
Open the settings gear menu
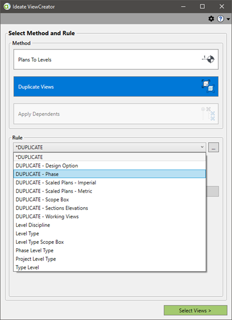click(211, 19)
